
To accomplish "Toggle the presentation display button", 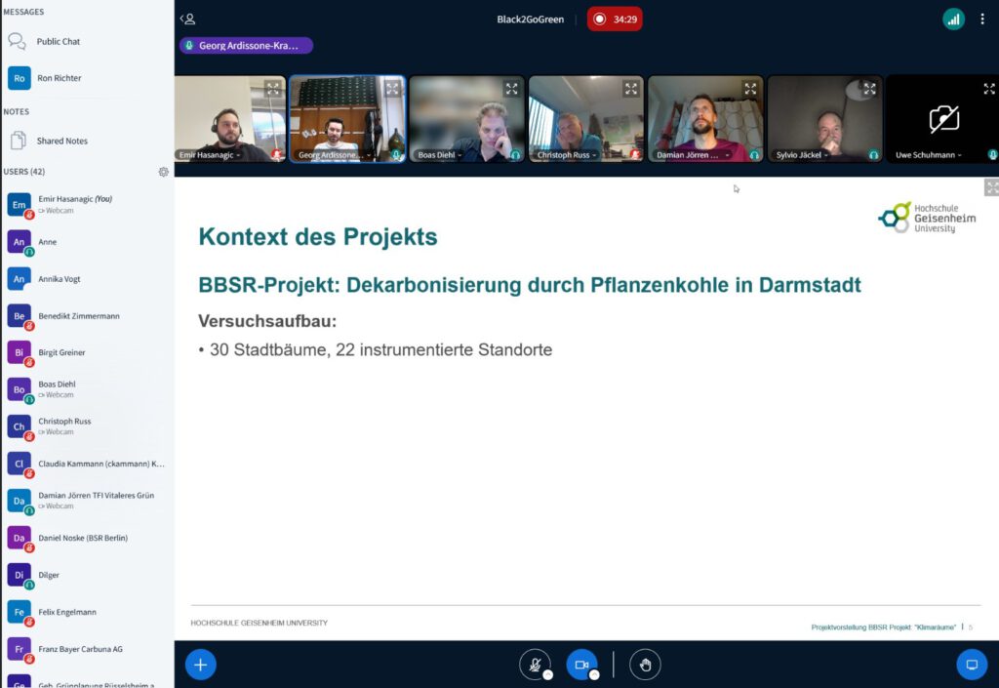I will point(972,665).
